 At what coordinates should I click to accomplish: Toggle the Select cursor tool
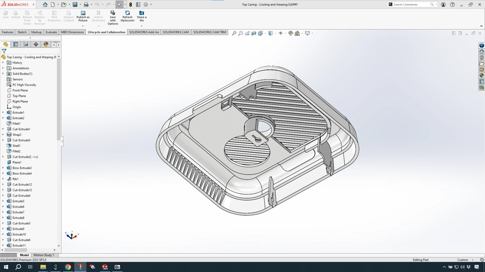point(119,5)
